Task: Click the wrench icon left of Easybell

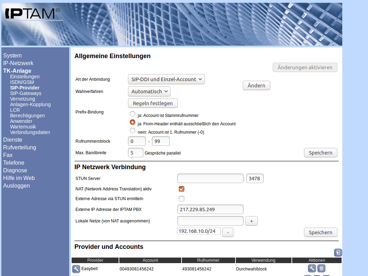Action: coord(76,269)
